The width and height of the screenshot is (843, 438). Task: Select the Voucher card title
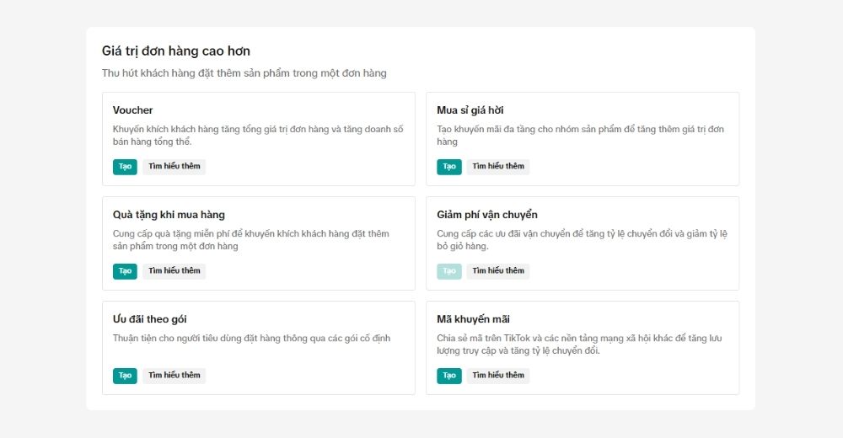(133, 110)
